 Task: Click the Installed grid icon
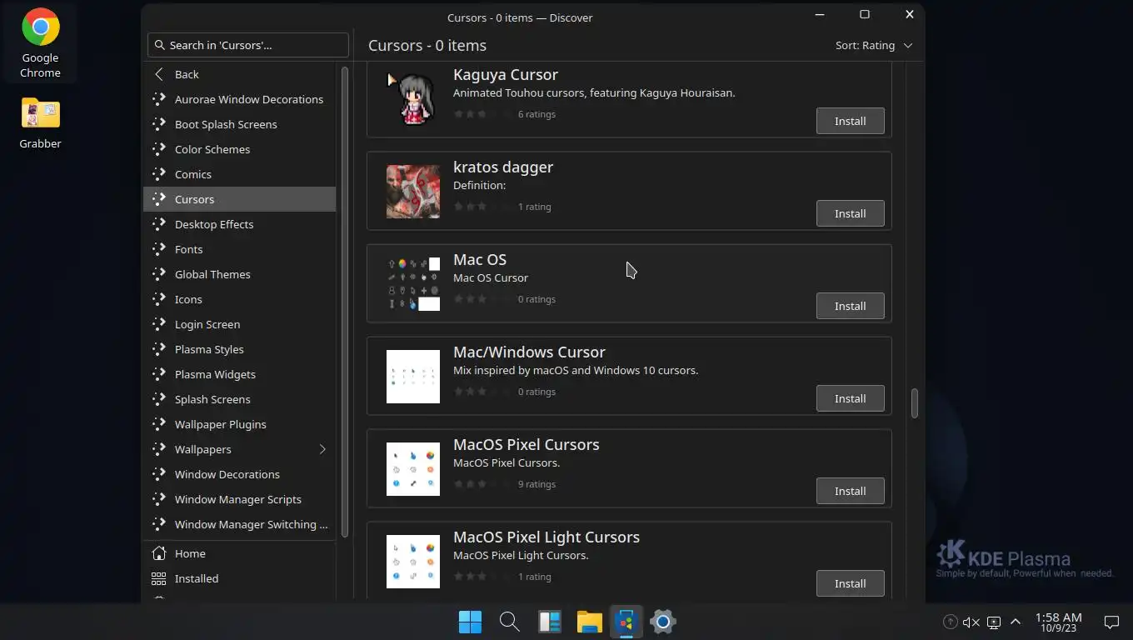point(159,578)
